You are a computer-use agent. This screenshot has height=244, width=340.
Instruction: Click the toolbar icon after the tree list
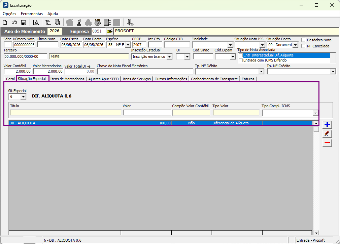click(57, 22)
